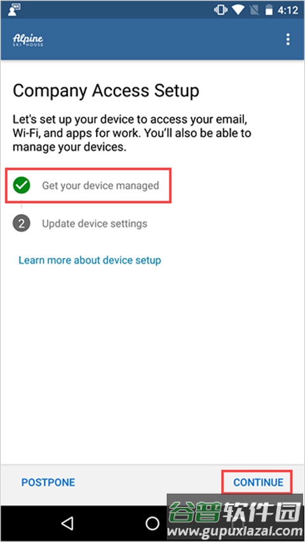
Task: Open Learn more about device setup link
Action: click(x=90, y=260)
